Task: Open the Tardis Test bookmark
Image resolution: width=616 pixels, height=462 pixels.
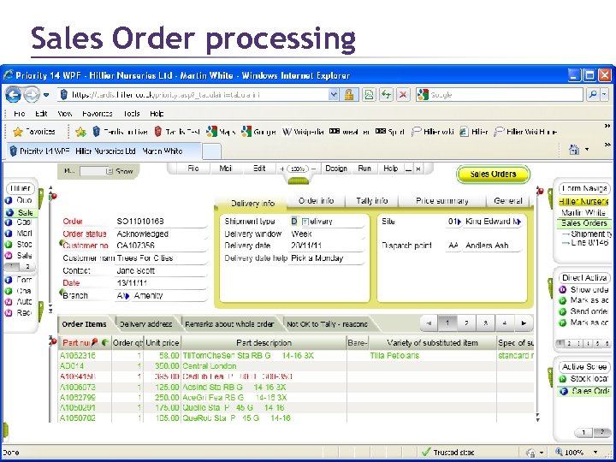Action: [x=177, y=132]
